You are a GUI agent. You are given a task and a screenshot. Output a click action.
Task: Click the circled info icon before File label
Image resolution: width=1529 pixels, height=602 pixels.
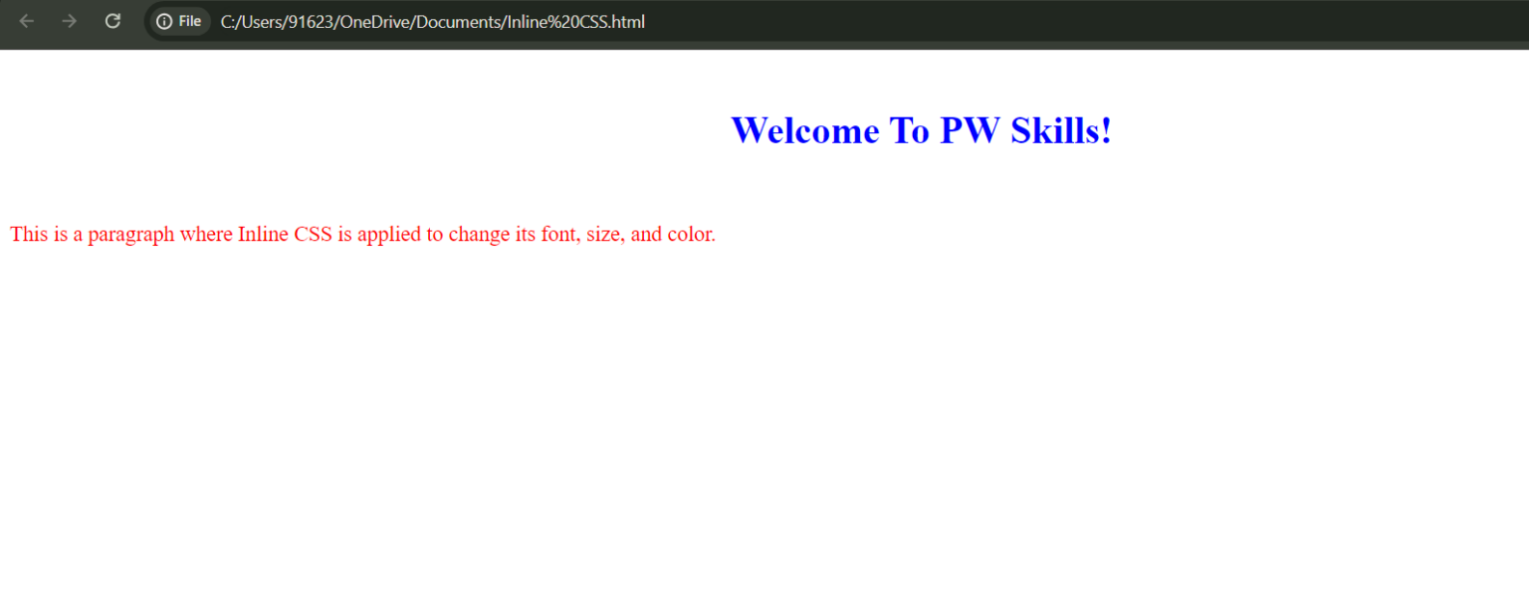pos(163,20)
